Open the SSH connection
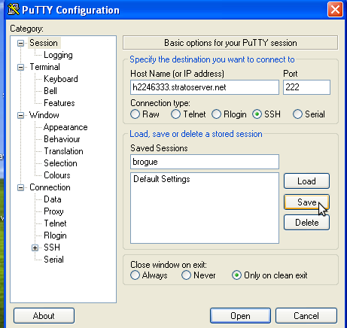 coord(240,316)
